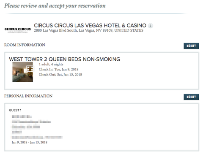The width and height of the screenshot is (203, 154).
Task: Click the blurred guest name line
Action: [x=22, y=116]
